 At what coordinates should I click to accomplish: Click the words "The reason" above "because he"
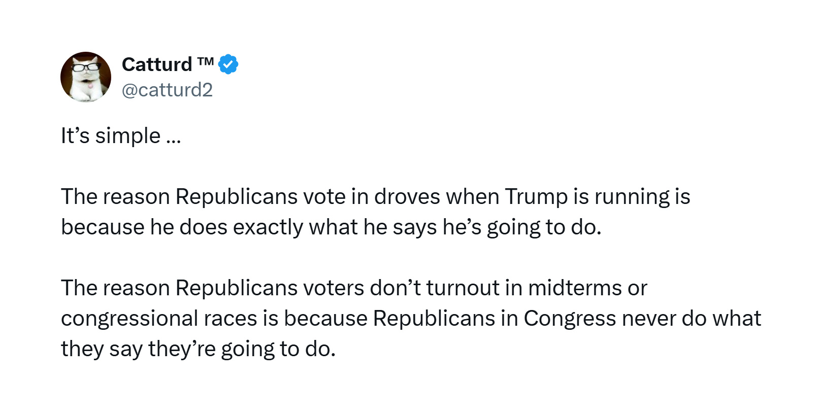(x=115, y=197)
